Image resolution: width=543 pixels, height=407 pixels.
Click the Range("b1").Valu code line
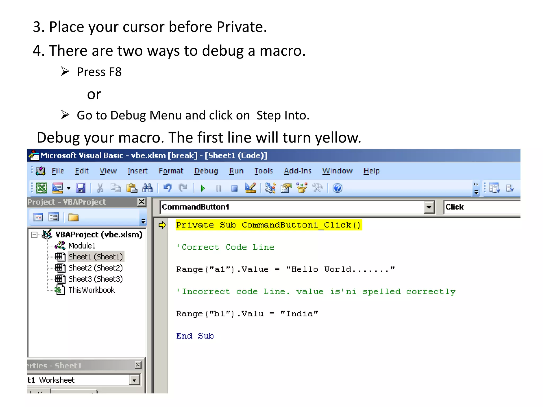[x=247, y=314]
